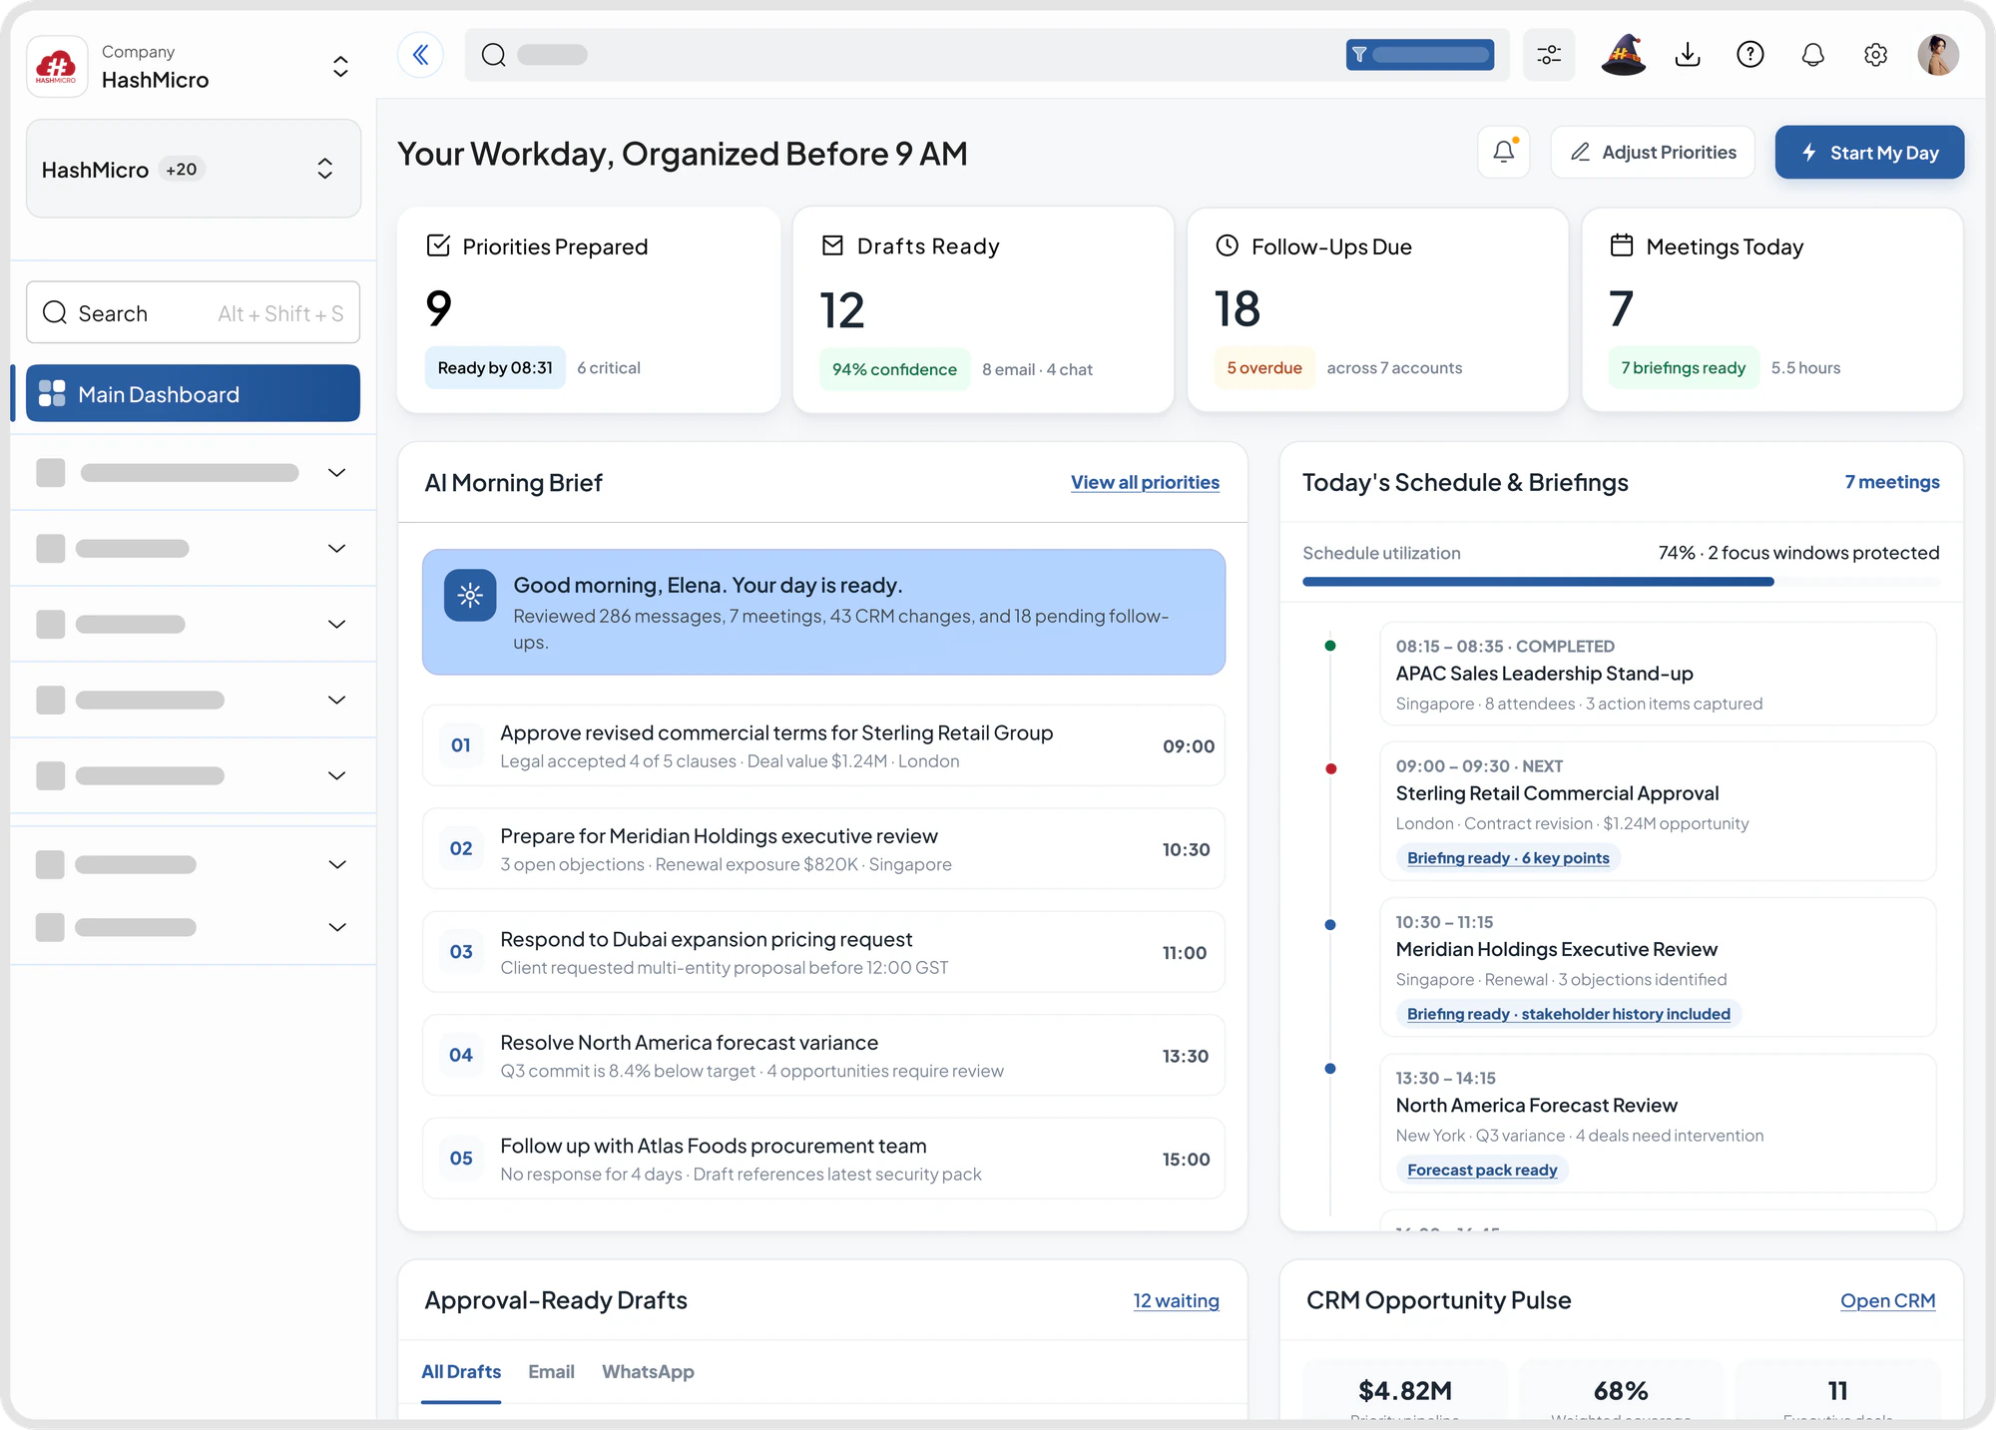This screenshot has height=1430, width=1996.
Task: Click the Main Dashboard grid icon
Action: (x=52, y=393)
